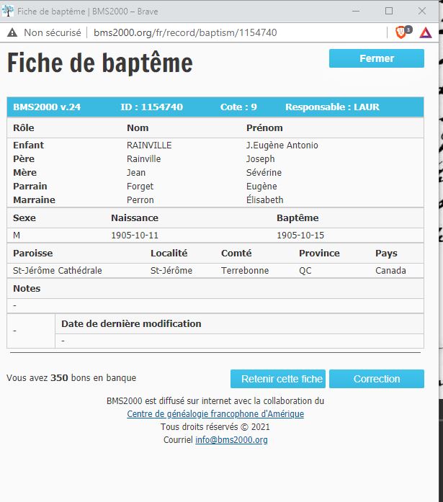This screenshot has height=502, width=443.
Task: Click the Cote : 9 header text
Action: pos(238,107)
